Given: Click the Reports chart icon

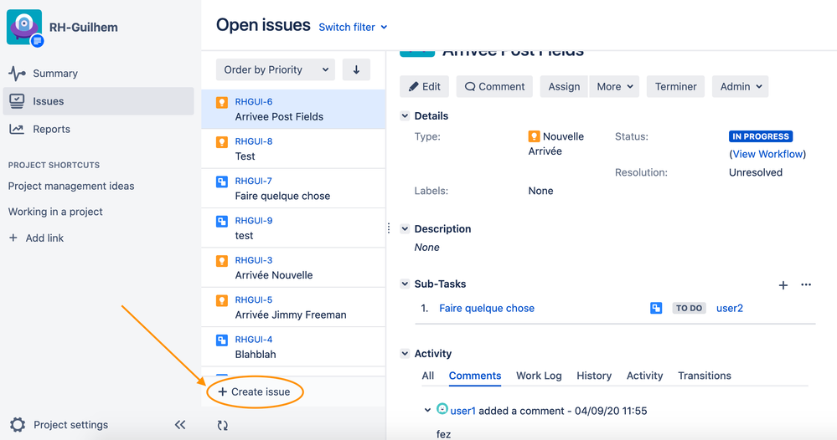Looking at the screenshot, I should pyautogui.click(x=17, y=129).
